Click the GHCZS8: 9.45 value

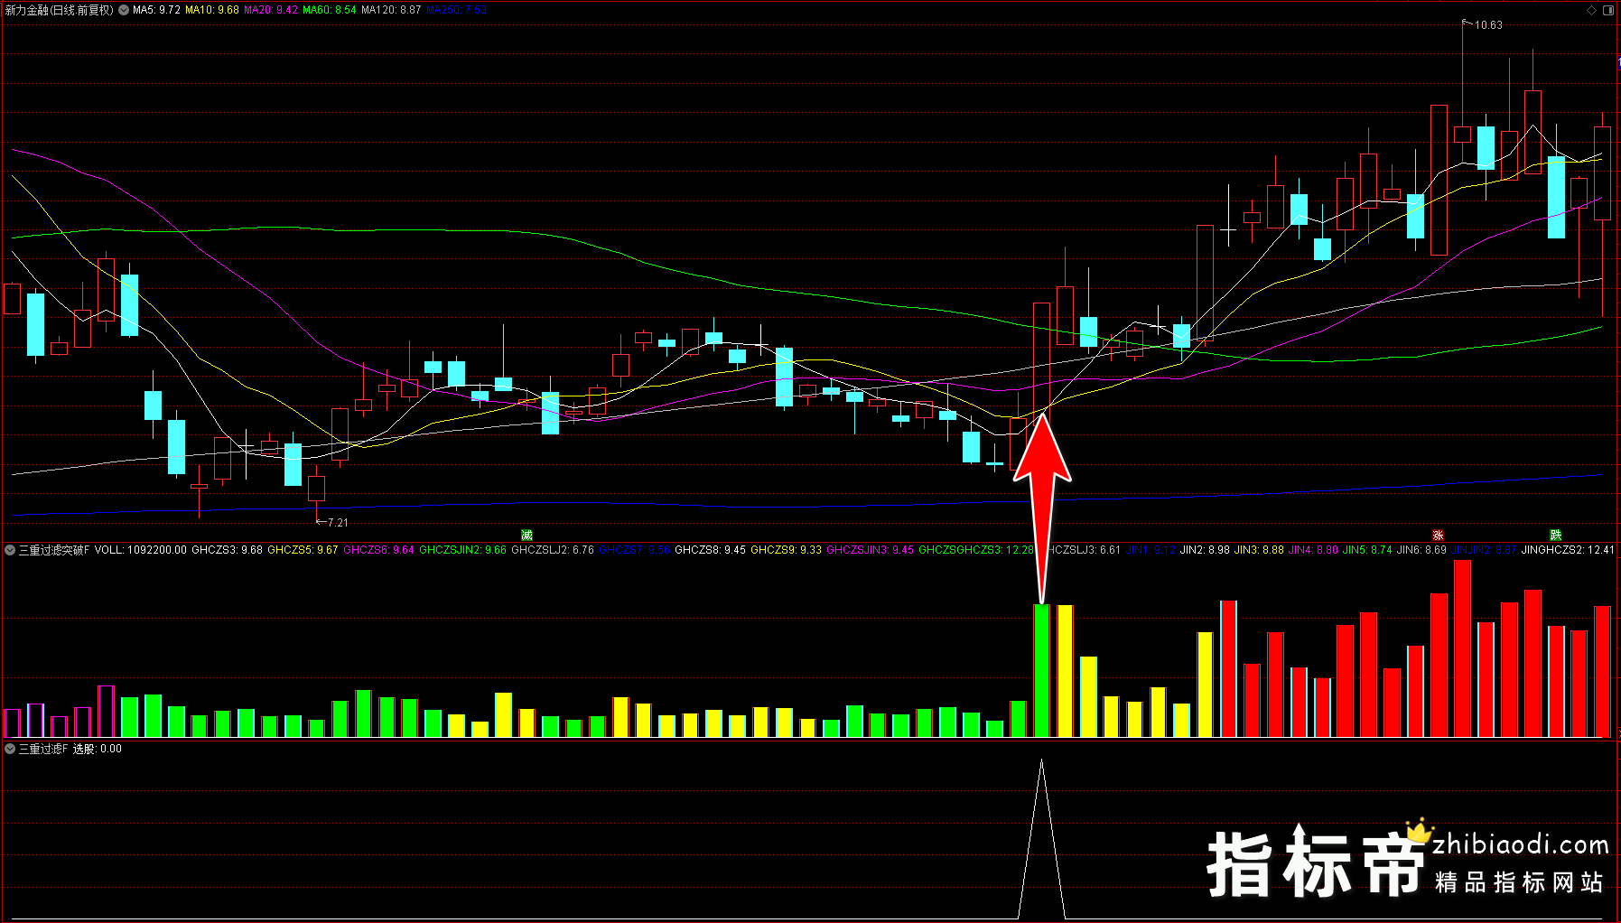point(710,549)
